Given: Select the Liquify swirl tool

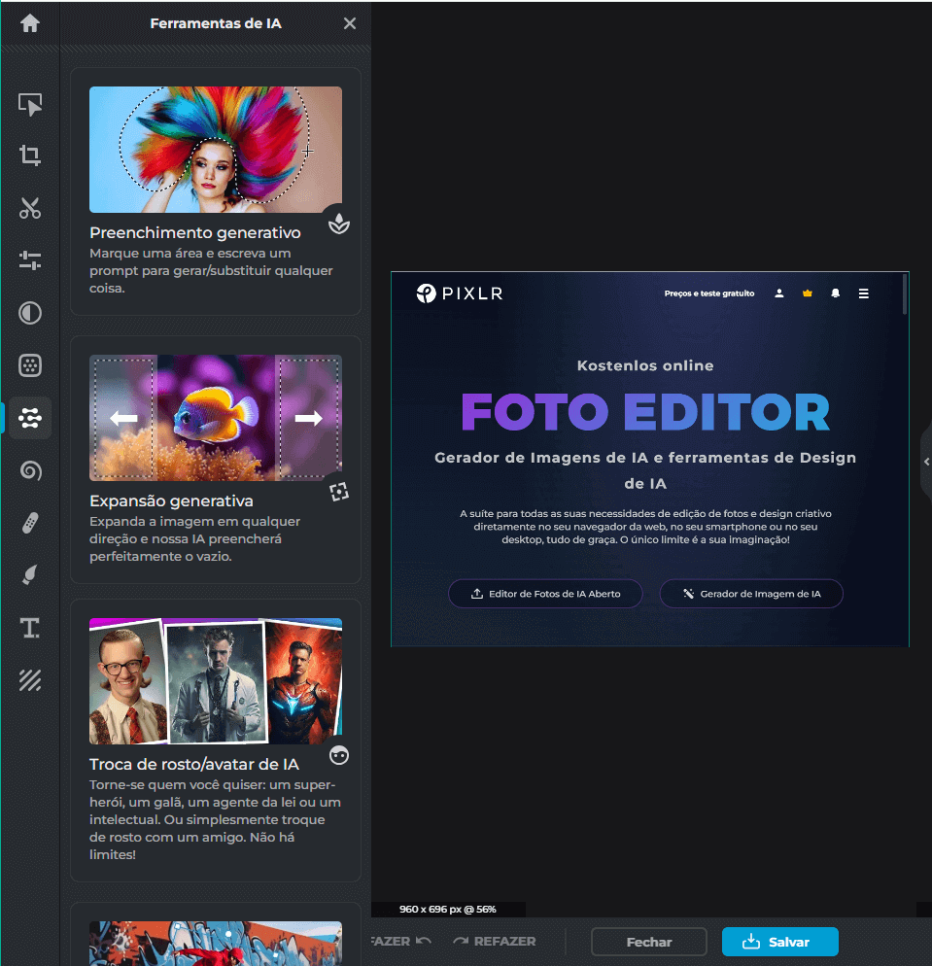Looking at the screenshot, I should tap(29, 470).
